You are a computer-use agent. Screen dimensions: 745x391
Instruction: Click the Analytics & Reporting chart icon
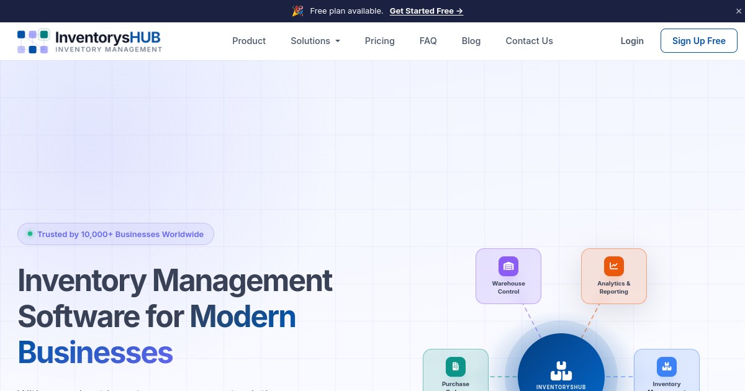pos(614,266)
